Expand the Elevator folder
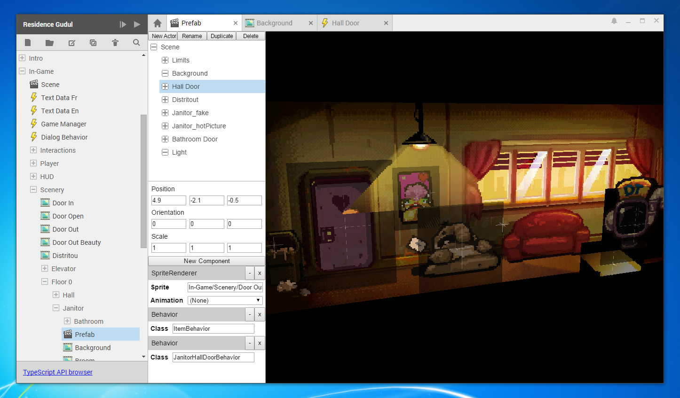Viewport: 680px width, 398px height. [x=45, y=269]
